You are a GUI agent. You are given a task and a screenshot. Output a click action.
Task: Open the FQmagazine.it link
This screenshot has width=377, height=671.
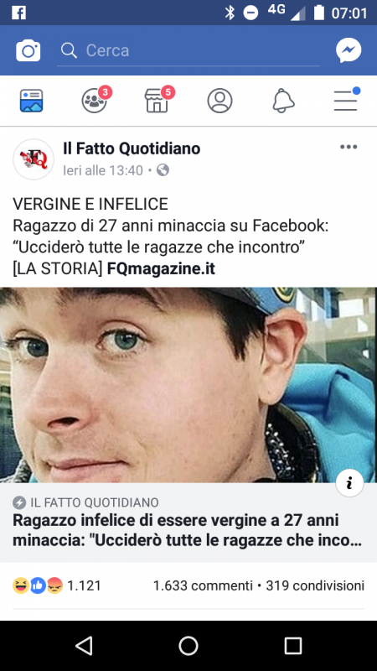pyautogui.click(x=161, y=269)
